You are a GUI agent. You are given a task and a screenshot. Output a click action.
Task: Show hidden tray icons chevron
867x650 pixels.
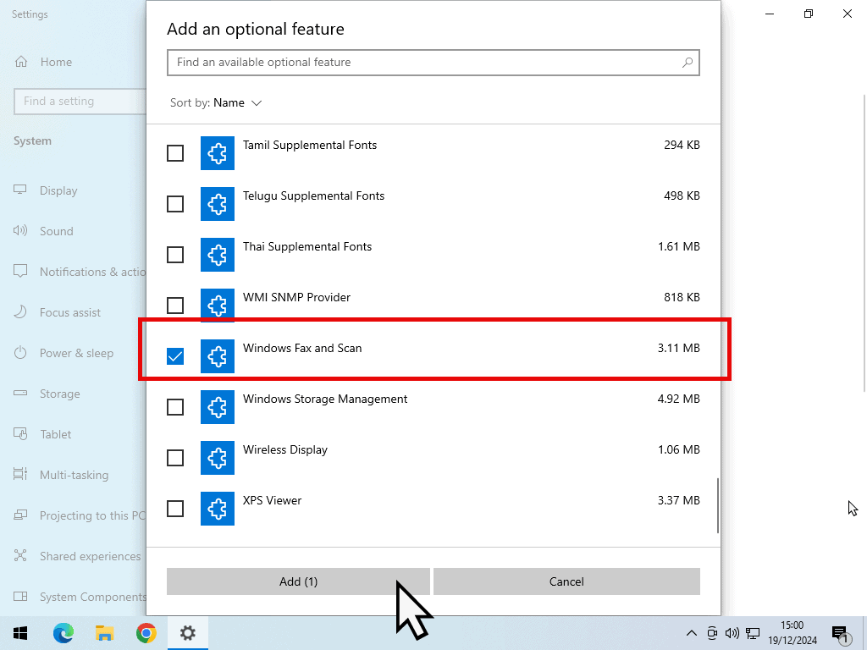691,633
